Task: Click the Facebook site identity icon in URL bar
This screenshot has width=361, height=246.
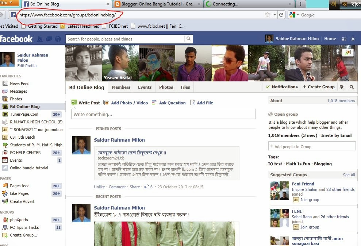Action: click(x=13, y=15)
